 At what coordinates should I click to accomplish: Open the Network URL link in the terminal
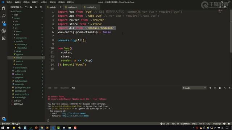click(x=75, y=116)
